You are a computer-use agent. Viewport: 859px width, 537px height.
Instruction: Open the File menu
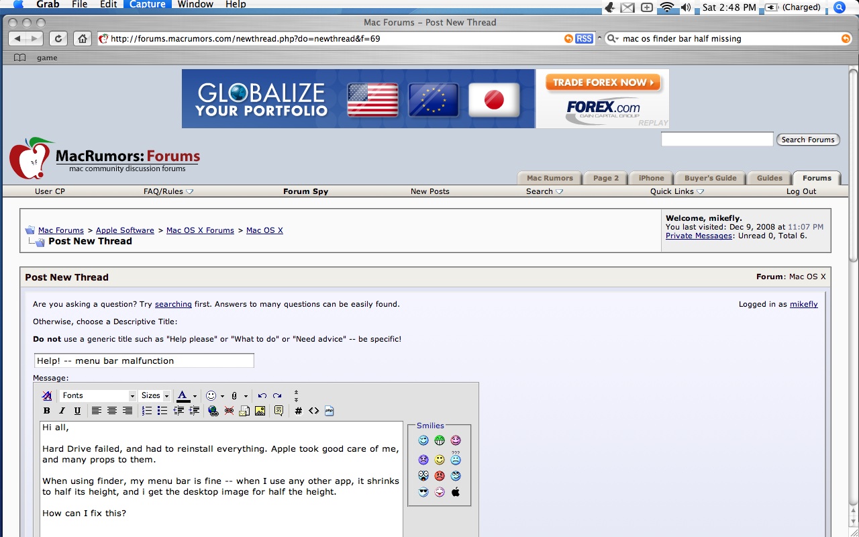[x=79, y=5]
